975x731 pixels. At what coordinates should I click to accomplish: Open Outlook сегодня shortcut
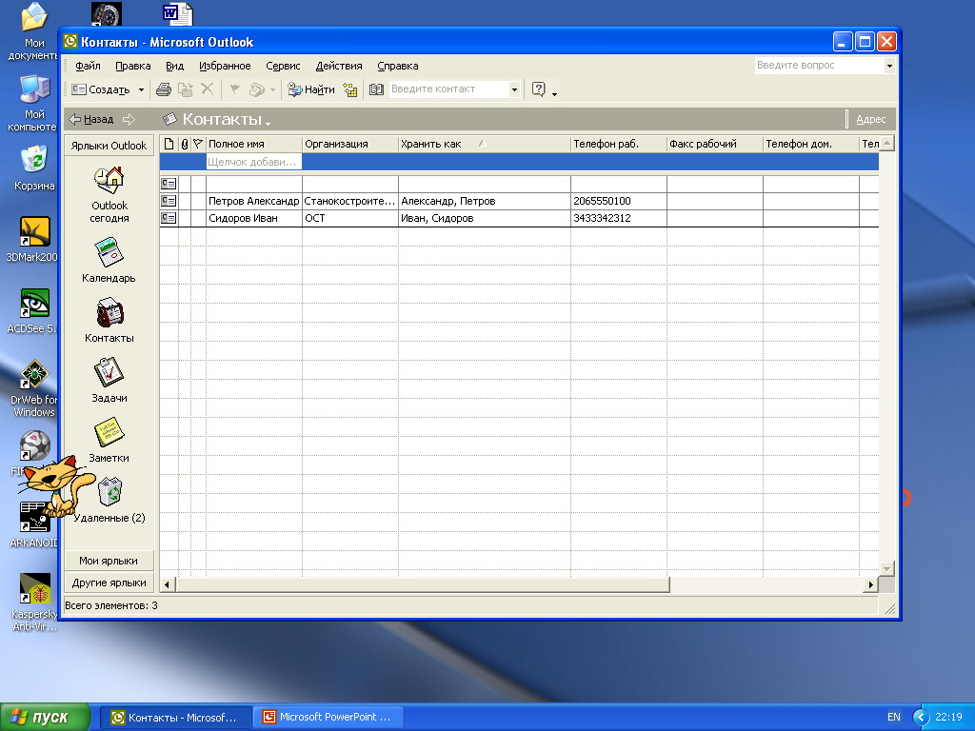[109, 195]
